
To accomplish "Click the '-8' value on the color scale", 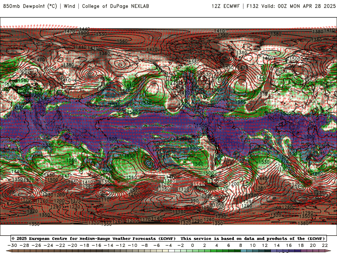I will (144, 245).
